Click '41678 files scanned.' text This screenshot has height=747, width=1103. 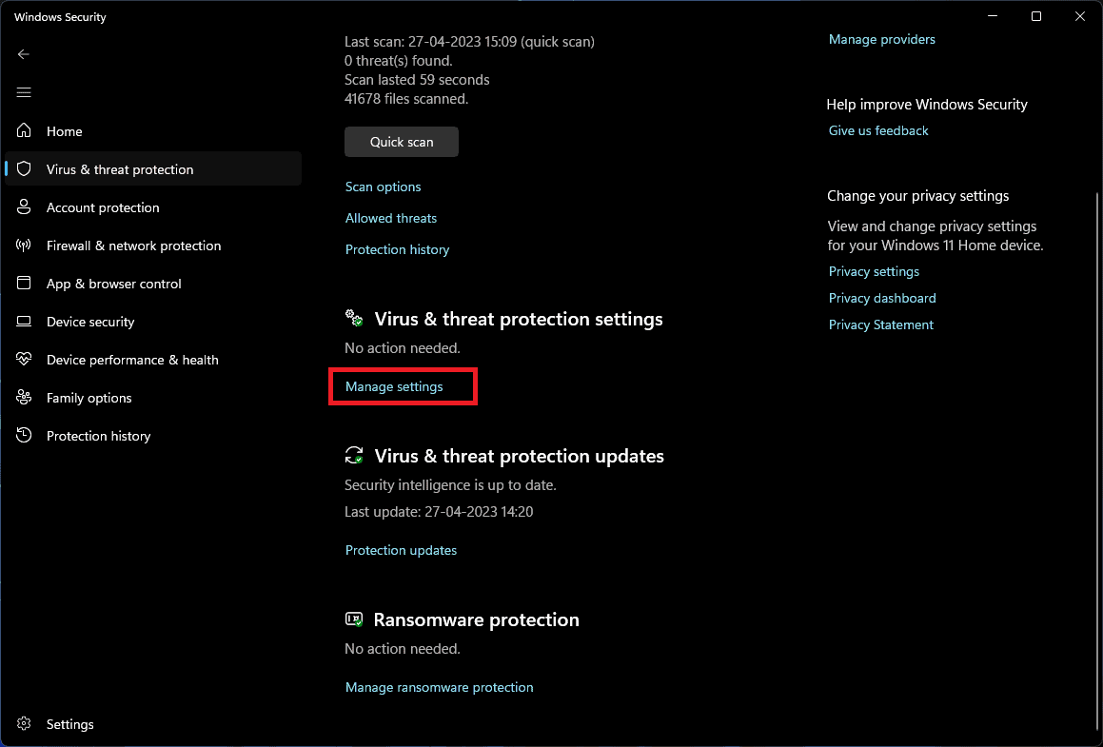405,98
